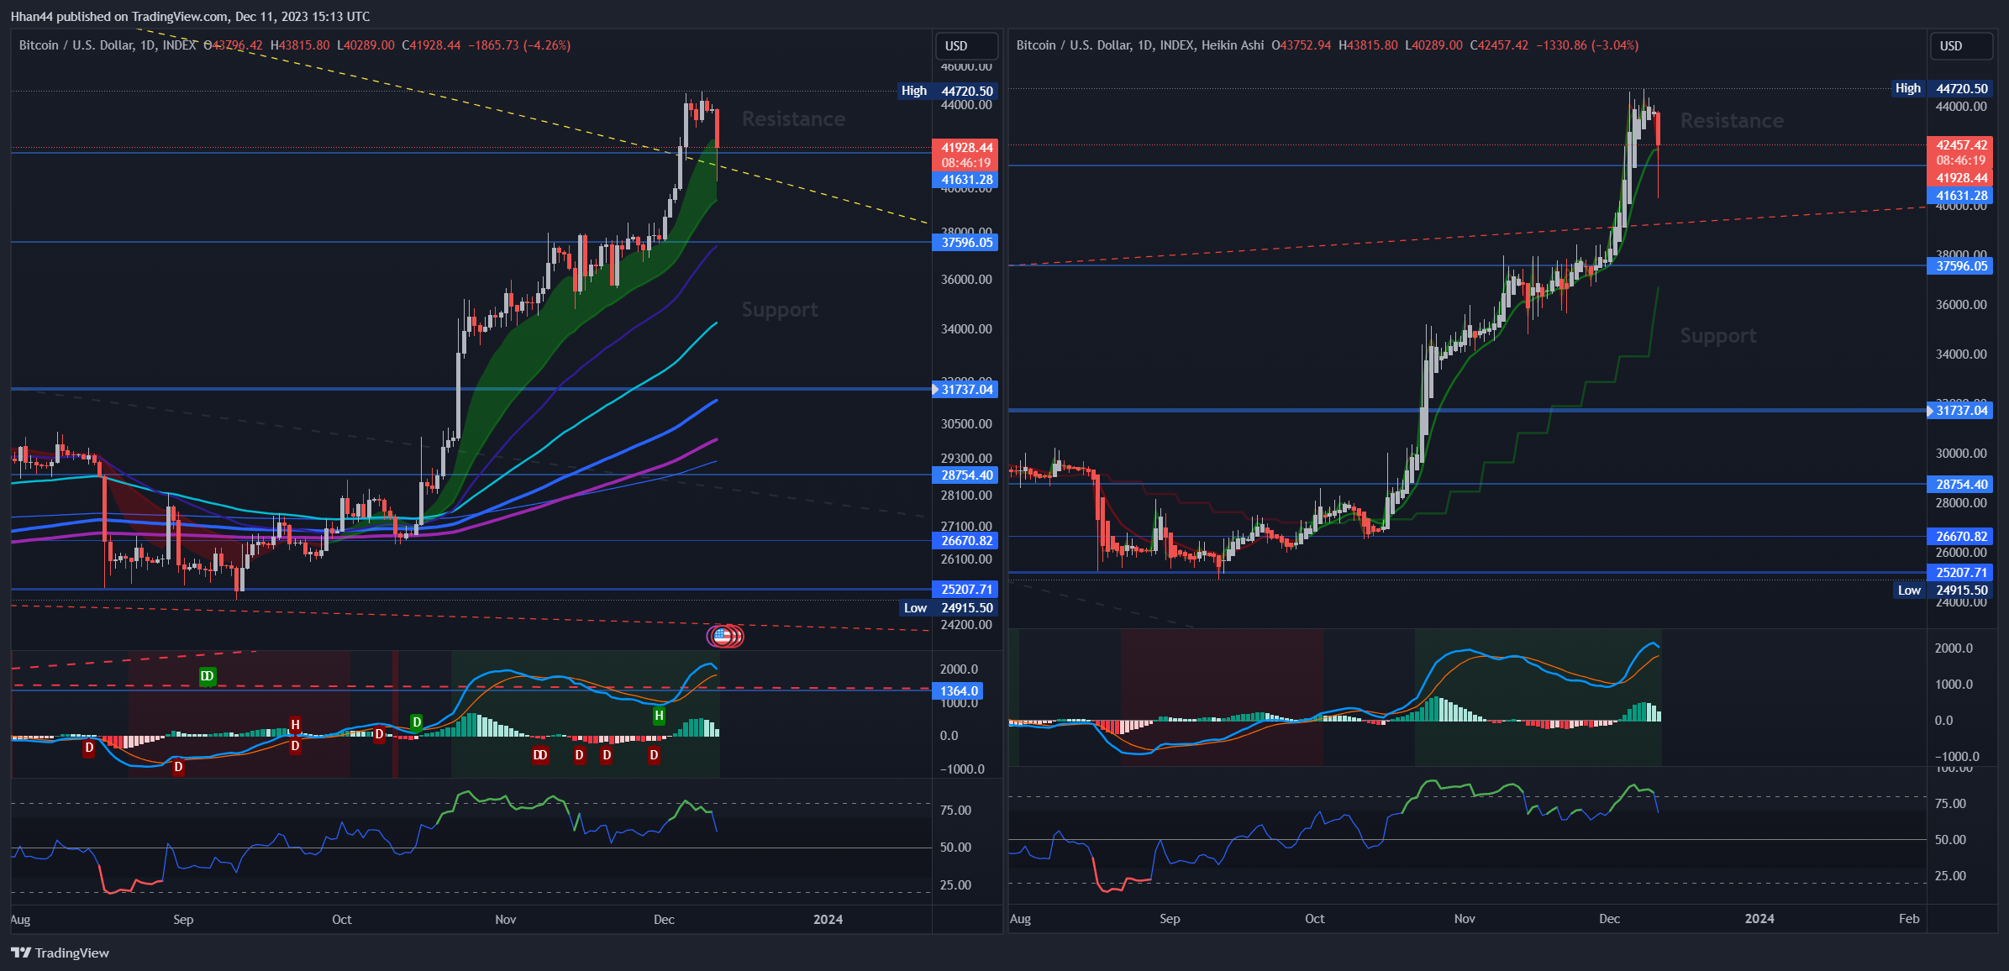The width and height of the screenshot is (2009, 971).
Task: Click the 31737.04 level label on left chart
Action: [x=965, y=389]
